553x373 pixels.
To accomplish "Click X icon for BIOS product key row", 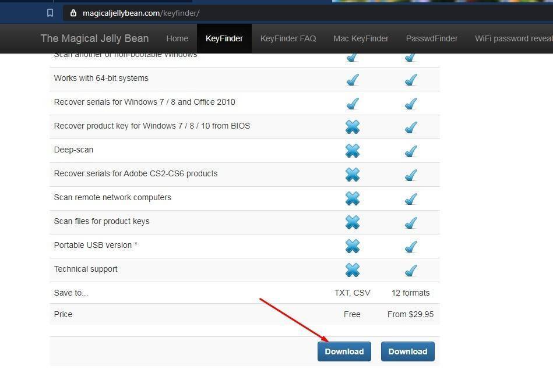I will click(352, 127).
